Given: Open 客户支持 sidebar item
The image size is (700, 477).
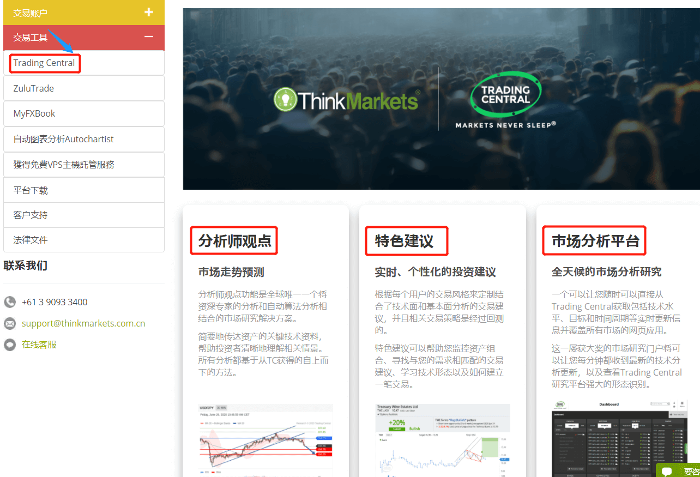Looking at the screenshot, I should [x=84, y=215].
